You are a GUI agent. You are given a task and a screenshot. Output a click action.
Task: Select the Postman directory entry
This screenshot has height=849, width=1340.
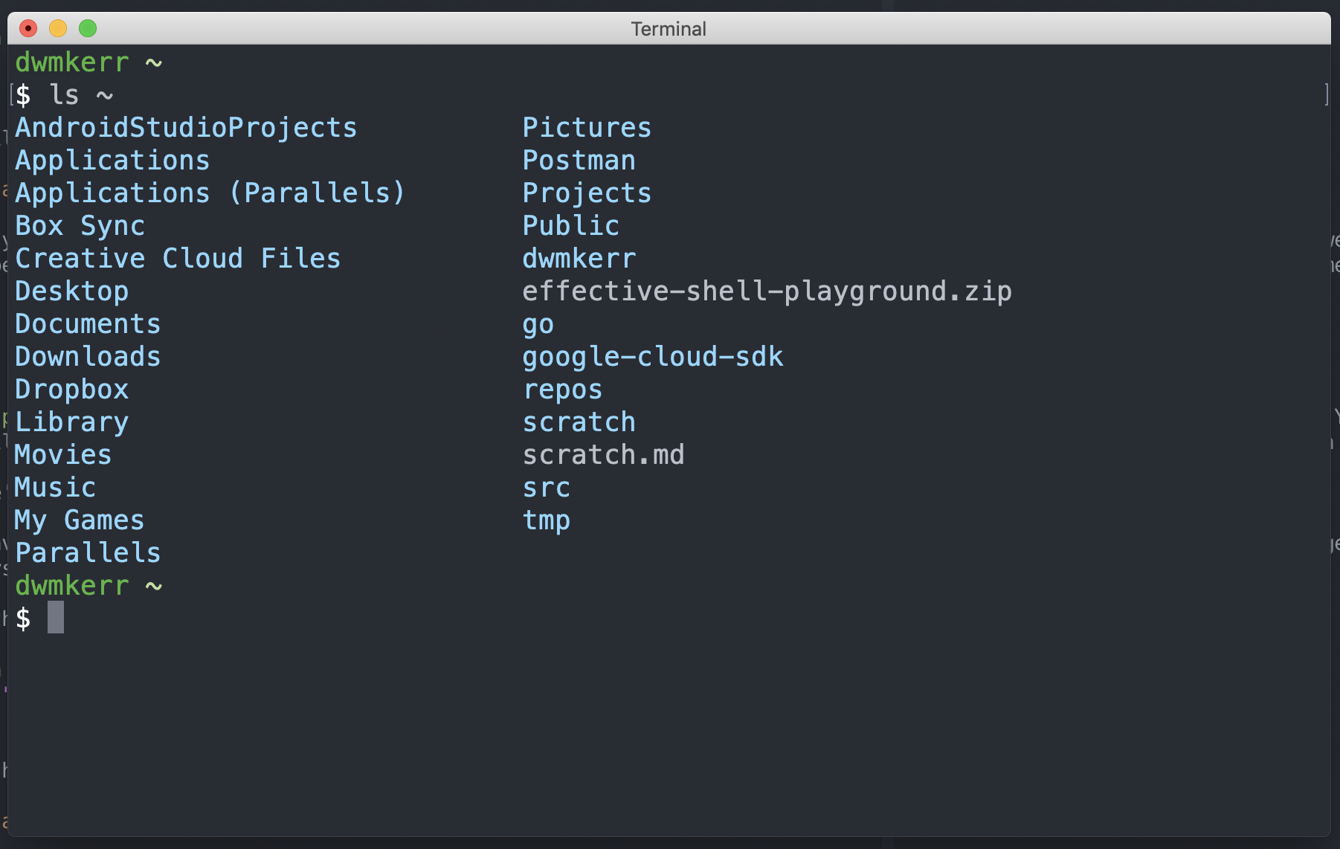[579, 161]
